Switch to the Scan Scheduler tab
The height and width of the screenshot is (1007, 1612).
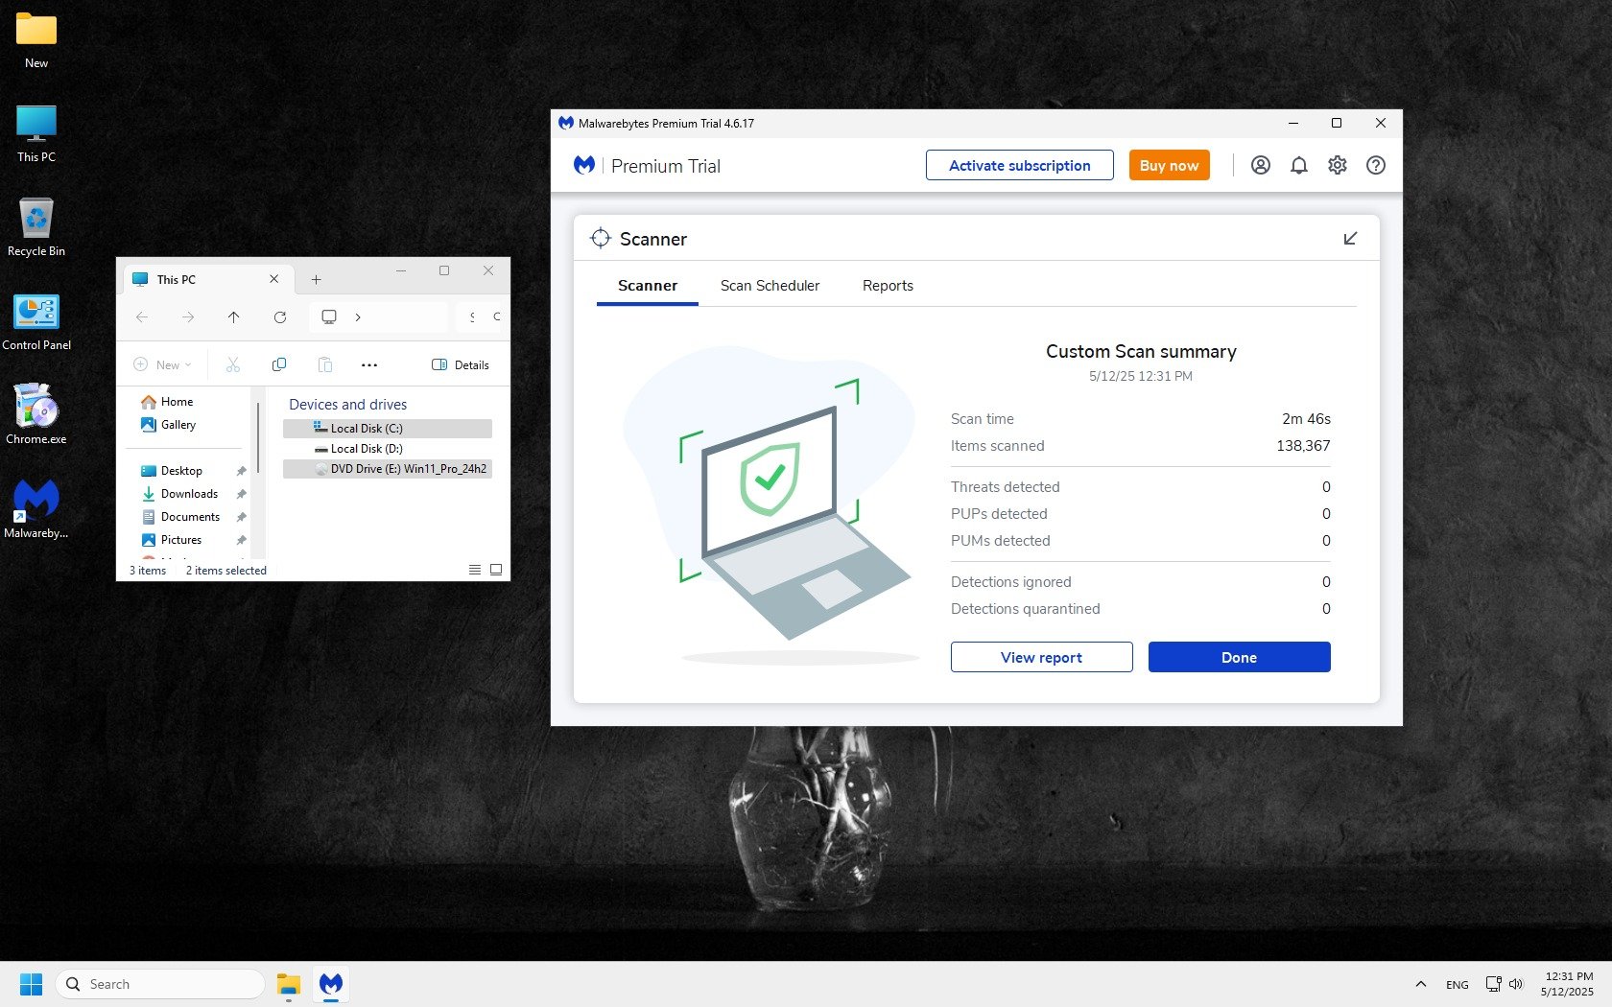click(770, 286)
